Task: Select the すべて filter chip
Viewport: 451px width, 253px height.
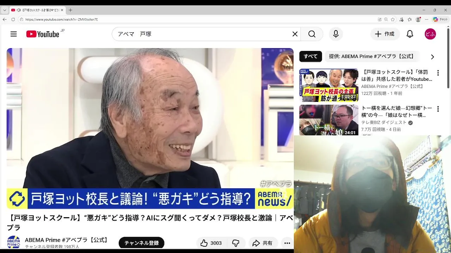Action: coord(310,56)
